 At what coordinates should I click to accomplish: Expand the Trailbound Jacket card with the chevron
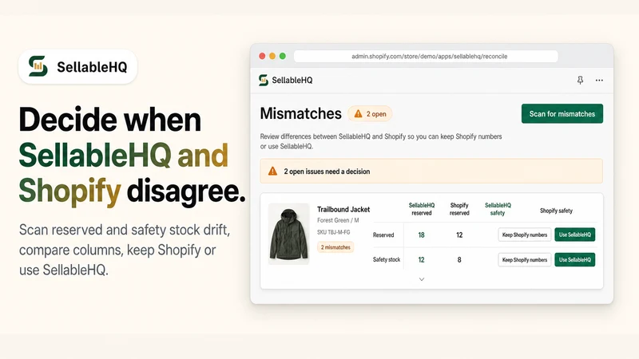pyautogui.click(x=422, y=279)
